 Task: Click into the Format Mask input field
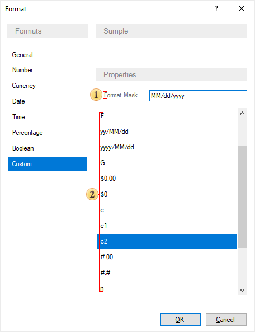tap(198, 96)
